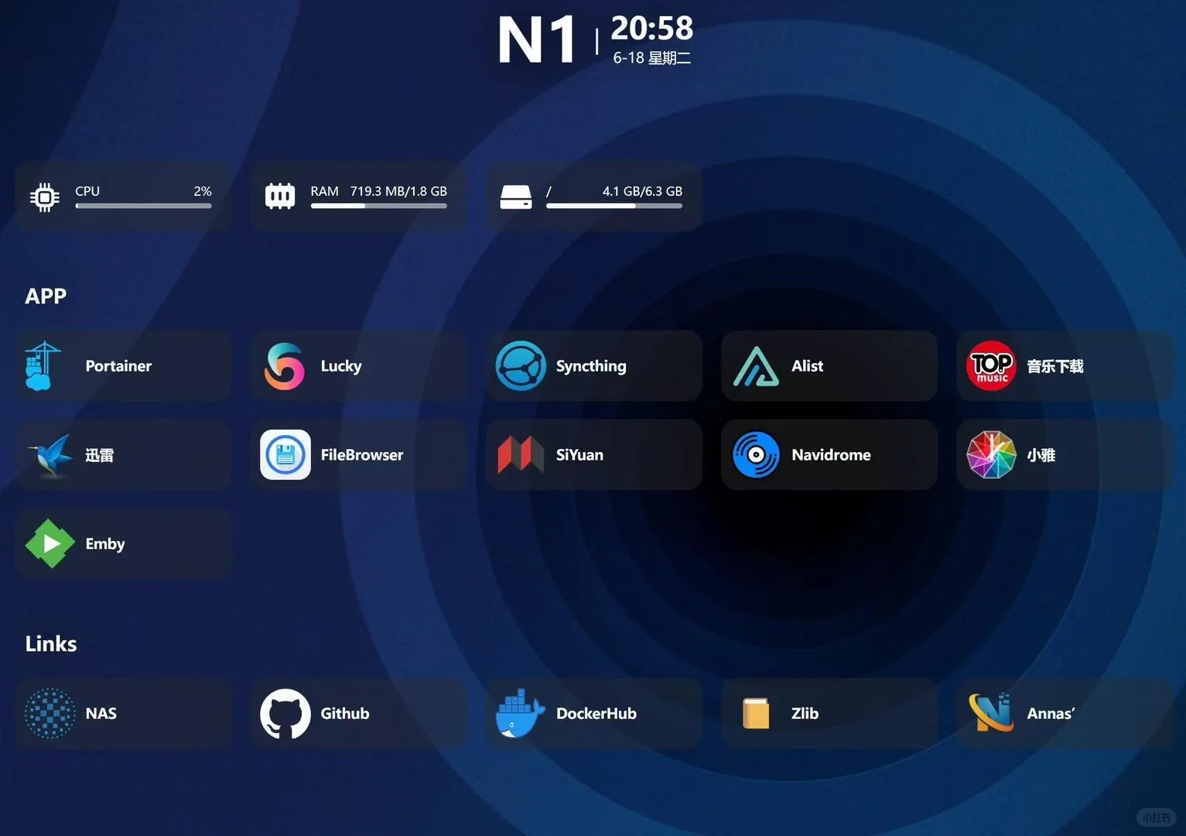Viewport: 1186px width, 836px height.
Task: Click the NAS dotted globe icon
Action: (x=50, y=714)
